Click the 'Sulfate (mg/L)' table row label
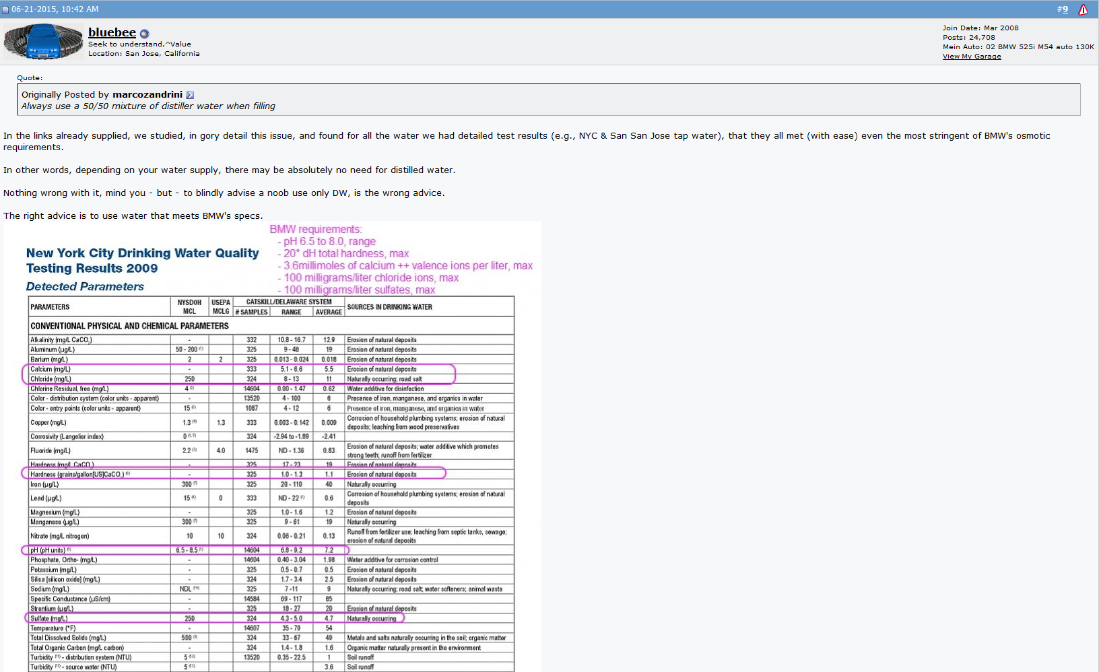Image resolution: width=1099 pixels, height=672 pixels. coord(49,618)
